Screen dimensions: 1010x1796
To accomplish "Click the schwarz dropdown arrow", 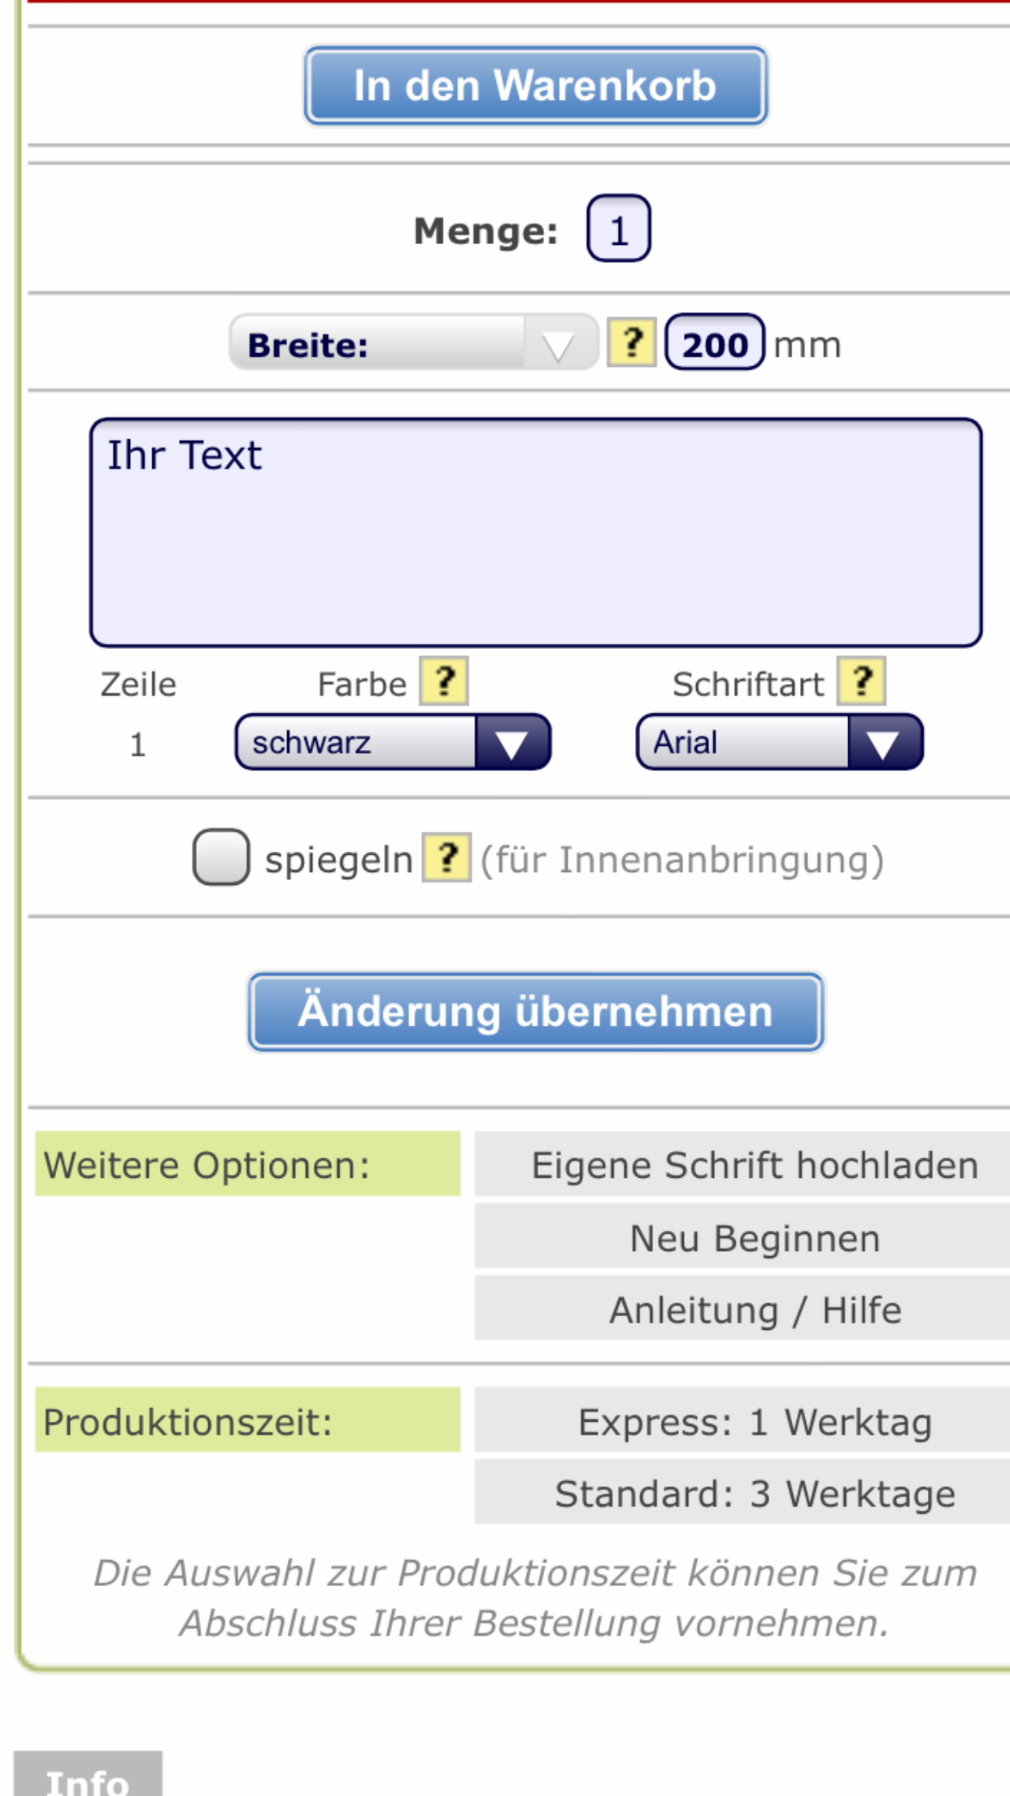I will coord(512,743).
